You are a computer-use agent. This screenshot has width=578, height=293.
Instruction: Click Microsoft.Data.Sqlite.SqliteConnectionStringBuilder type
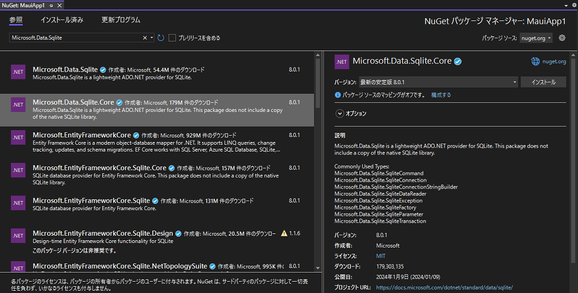click(396, 187)
